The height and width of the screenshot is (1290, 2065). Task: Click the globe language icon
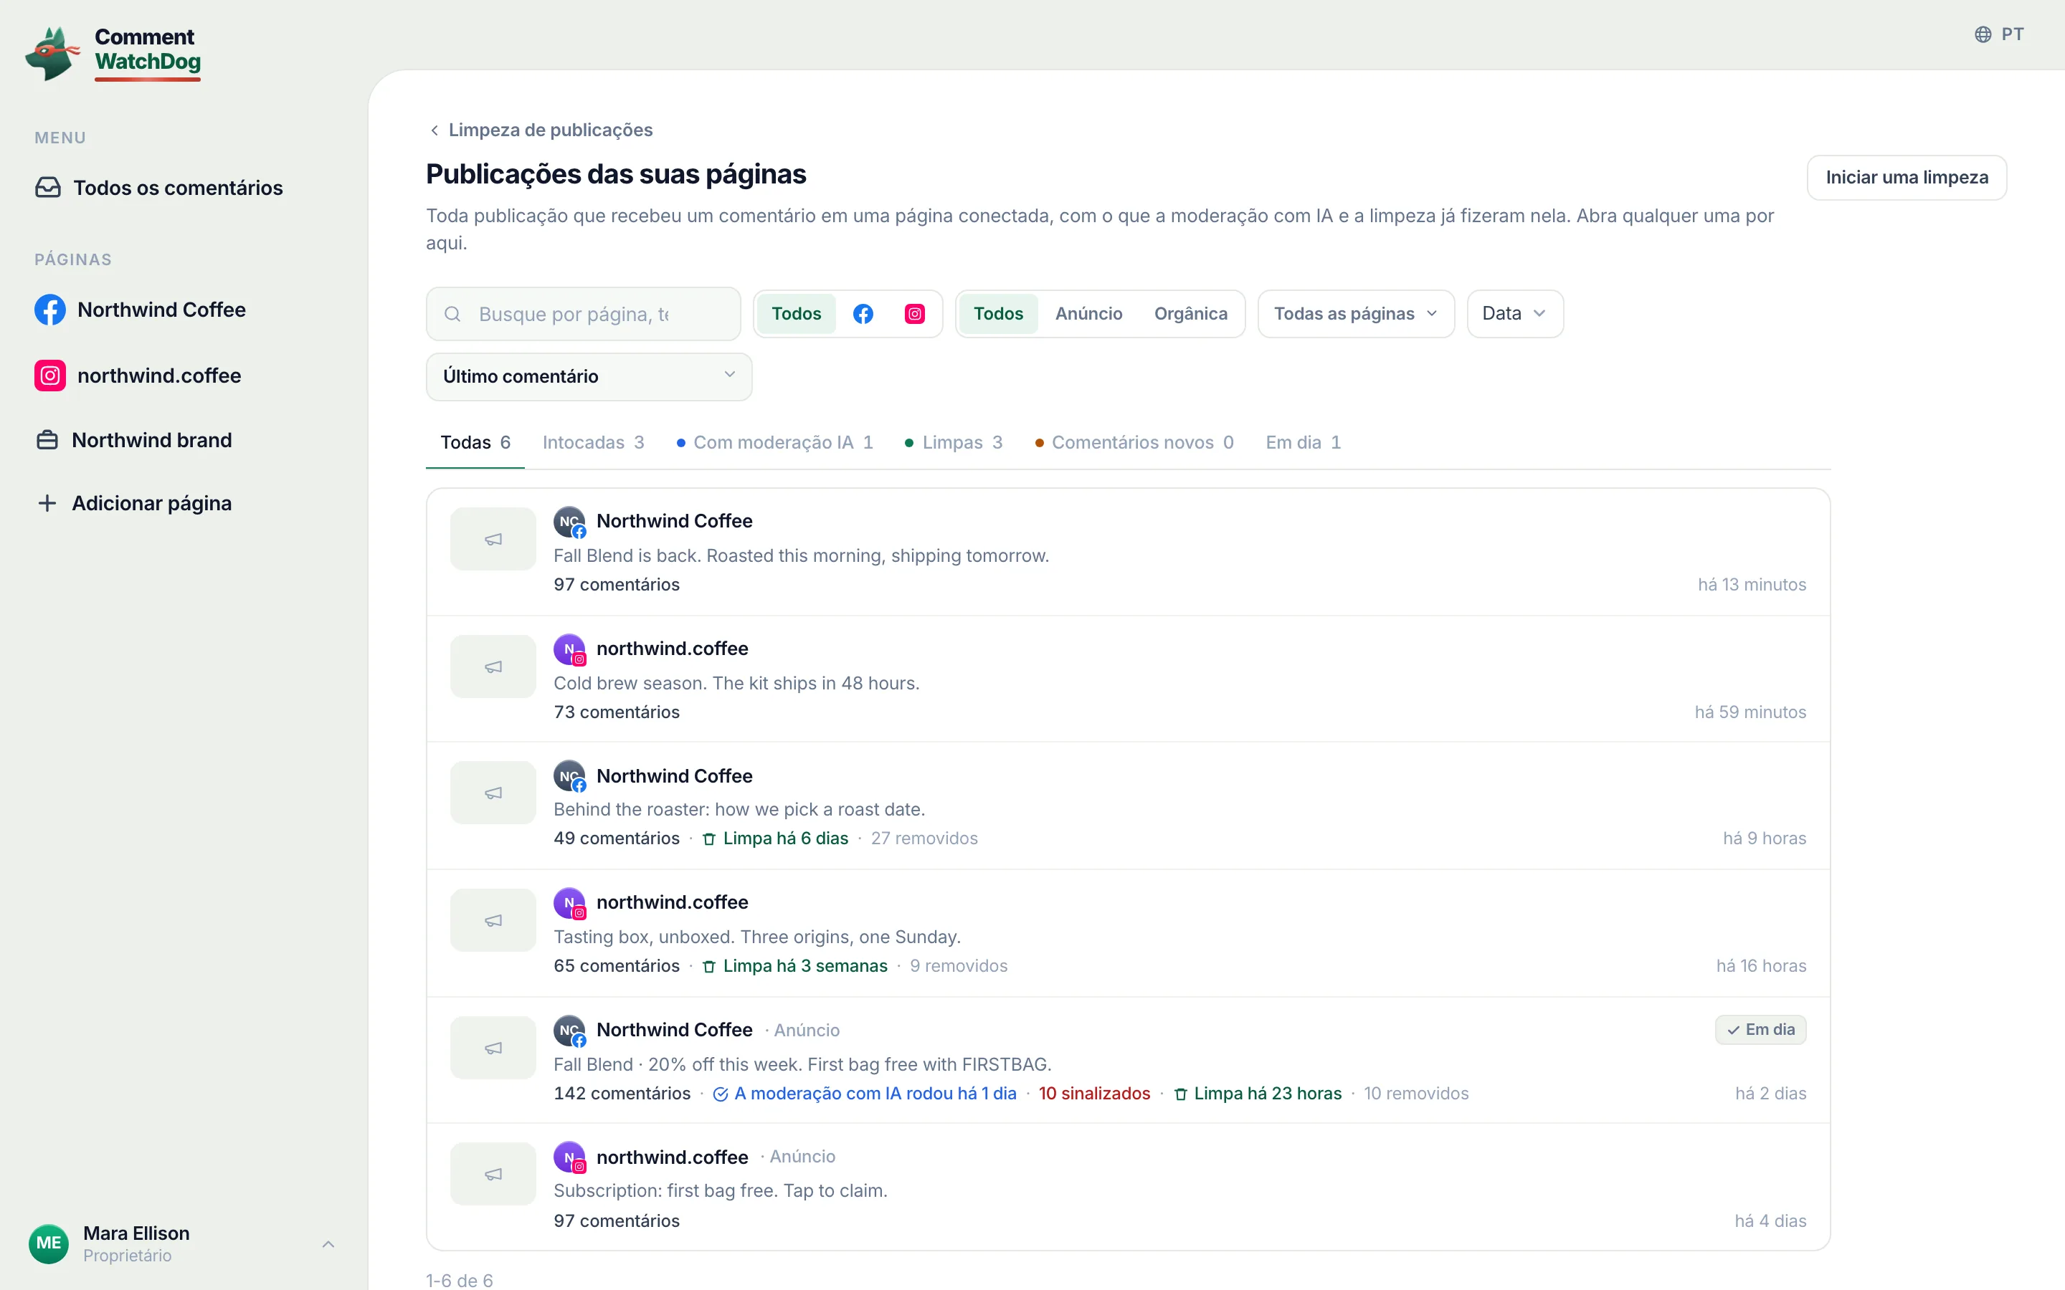point(1983,34)
